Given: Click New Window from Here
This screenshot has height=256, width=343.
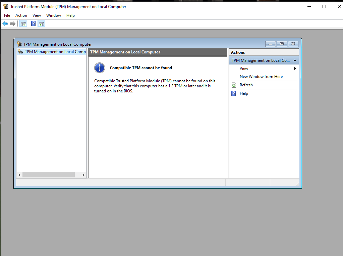Looking at the screenshot, I should coord(261,77).
